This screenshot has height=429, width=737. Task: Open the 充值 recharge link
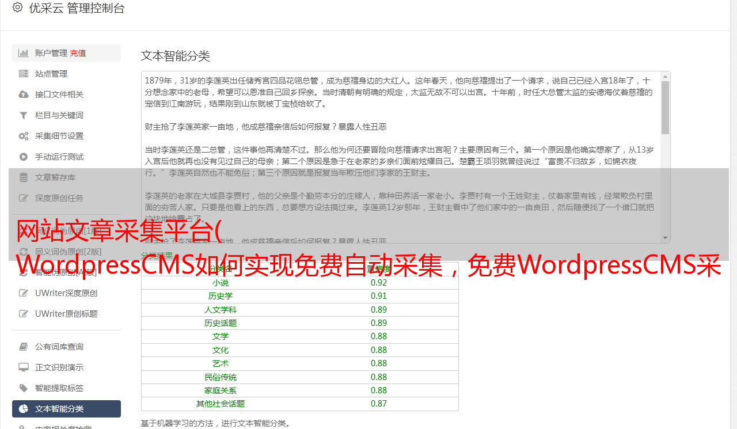pos(78,53)
